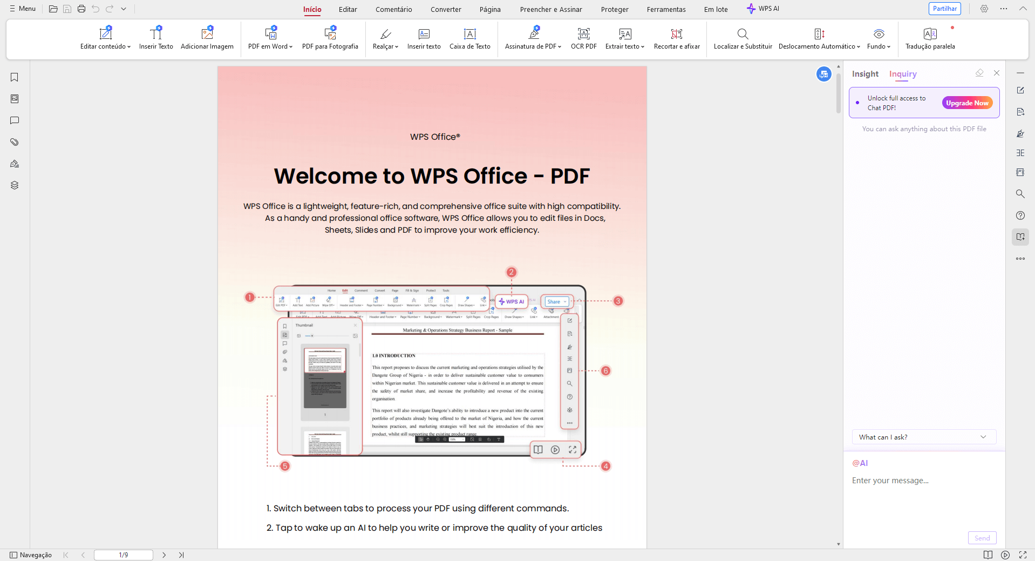Open the comments panel in left sidebar

click(x=15, y=120)
